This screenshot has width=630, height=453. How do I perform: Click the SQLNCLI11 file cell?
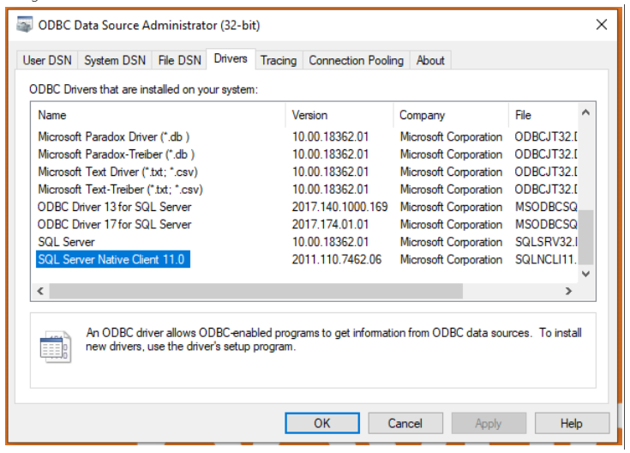pos(546,259)
